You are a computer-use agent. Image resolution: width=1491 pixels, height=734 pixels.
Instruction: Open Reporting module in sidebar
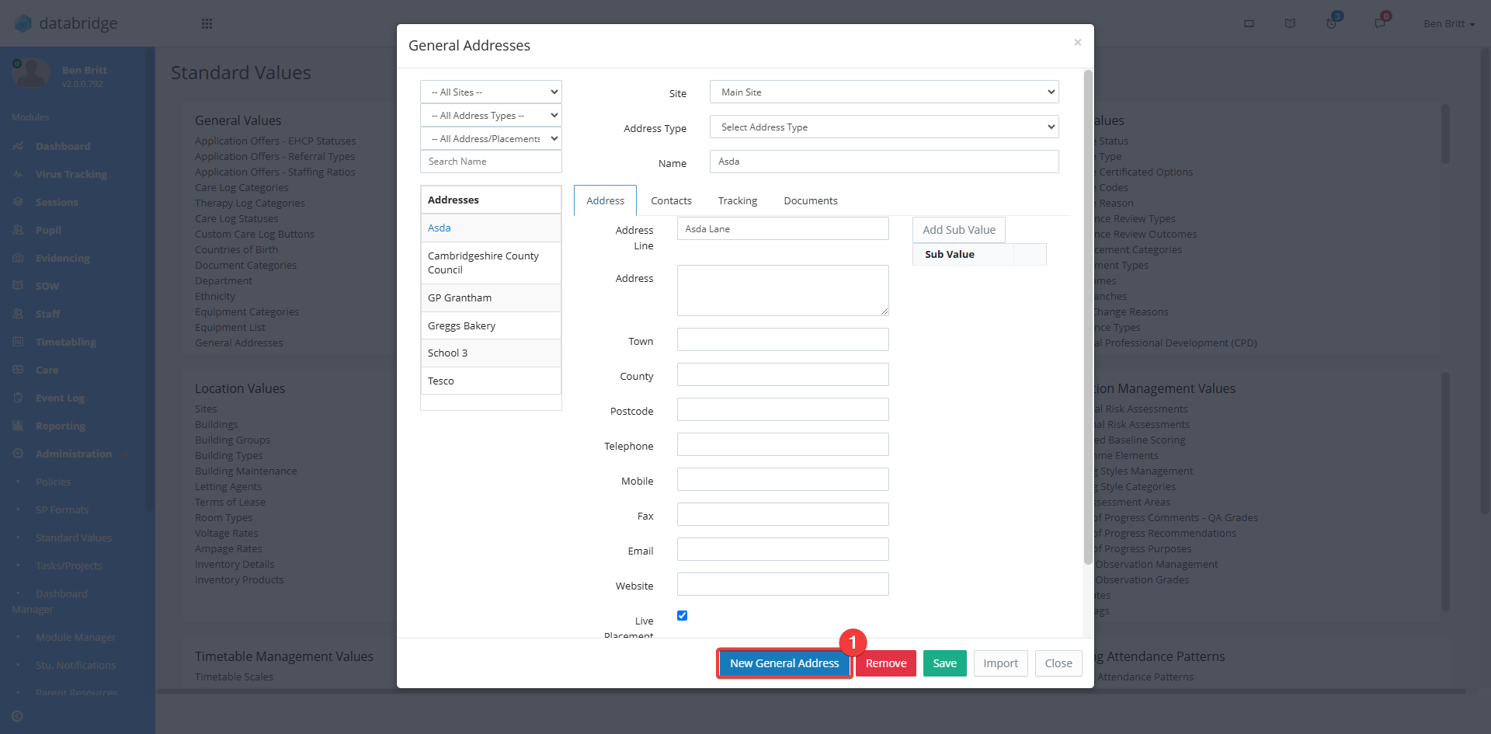point(61,426)
